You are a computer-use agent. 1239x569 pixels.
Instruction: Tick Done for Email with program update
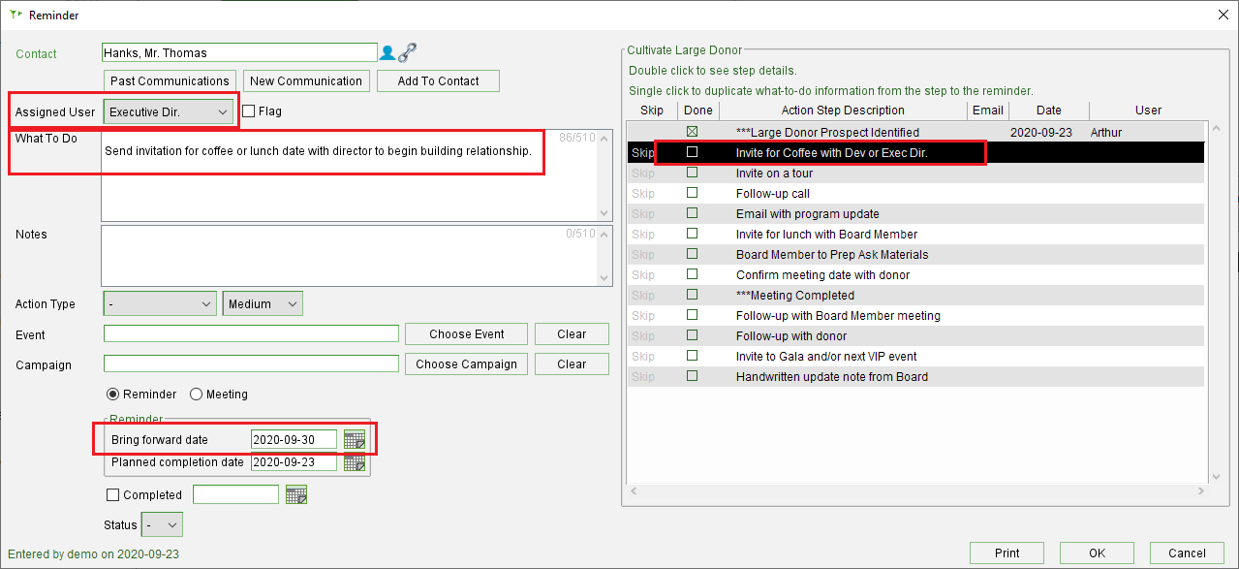[692, 213]
